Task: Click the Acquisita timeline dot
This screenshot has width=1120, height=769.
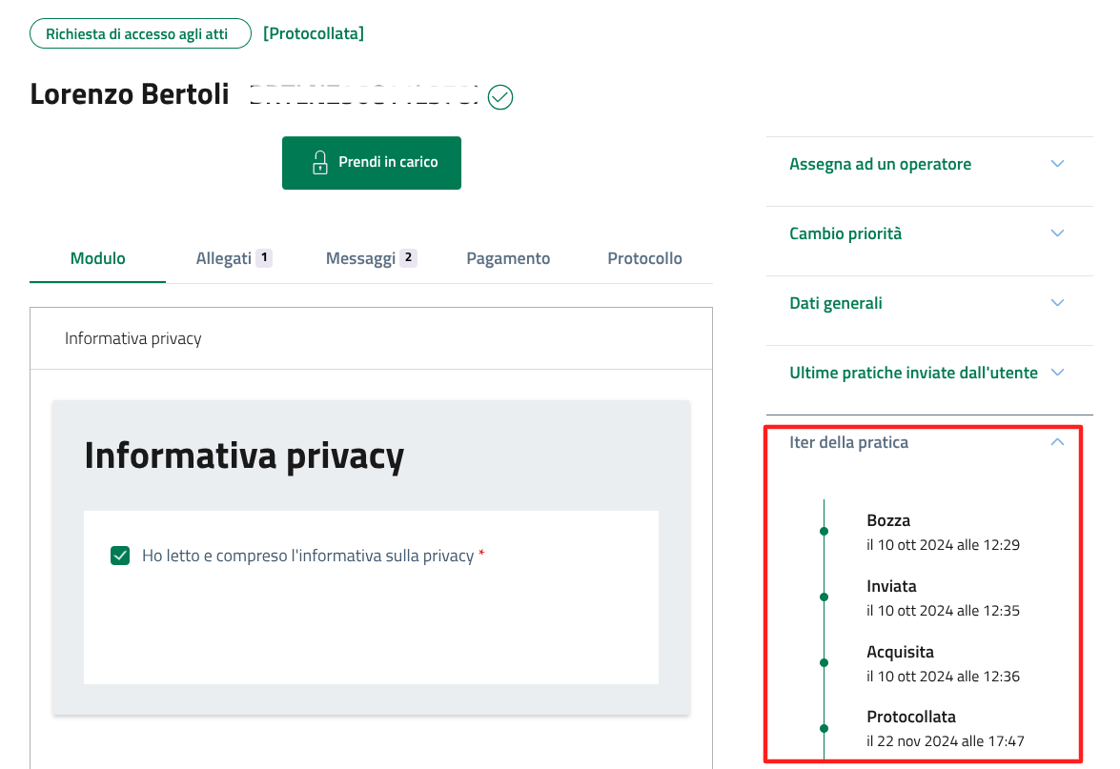Action: (824, 662)
